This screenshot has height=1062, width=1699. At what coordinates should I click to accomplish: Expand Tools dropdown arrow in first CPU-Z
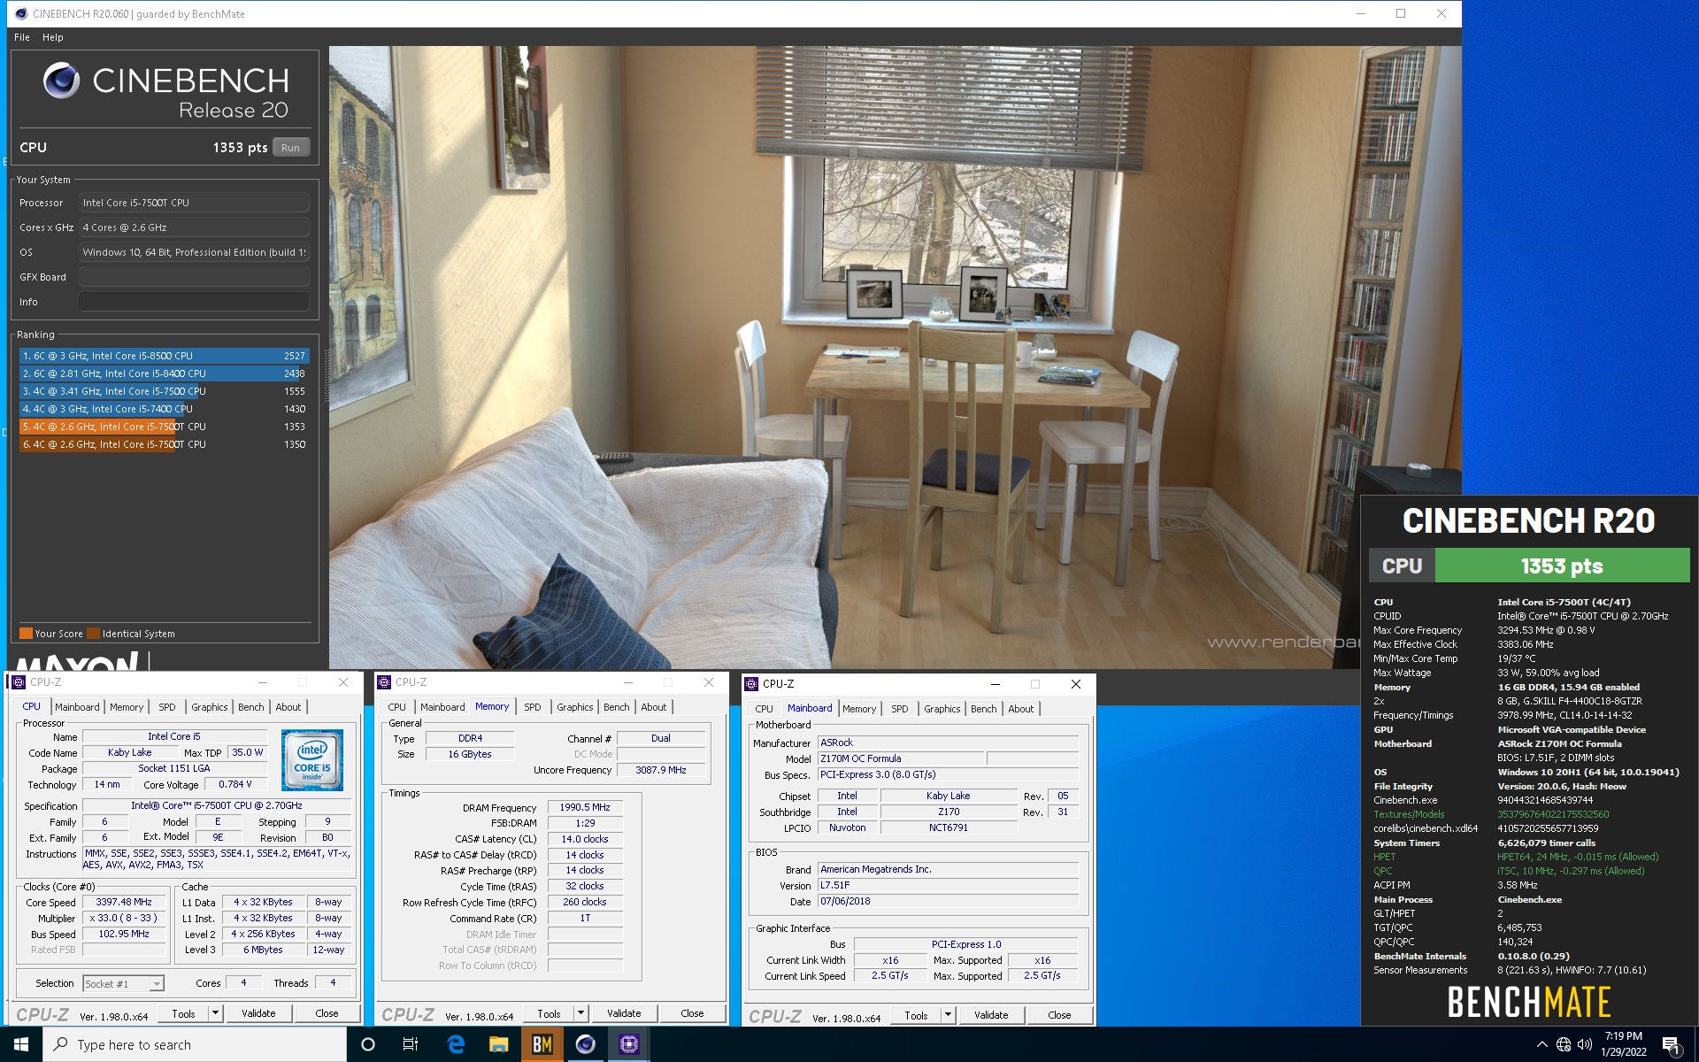click(215, 1013)
